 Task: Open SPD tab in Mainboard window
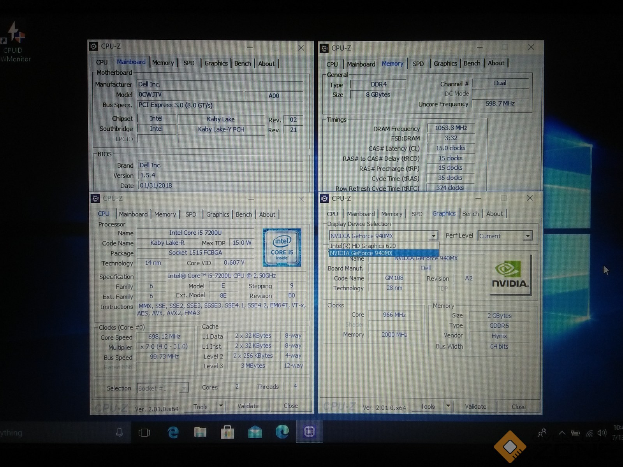(x=189, y=63)
